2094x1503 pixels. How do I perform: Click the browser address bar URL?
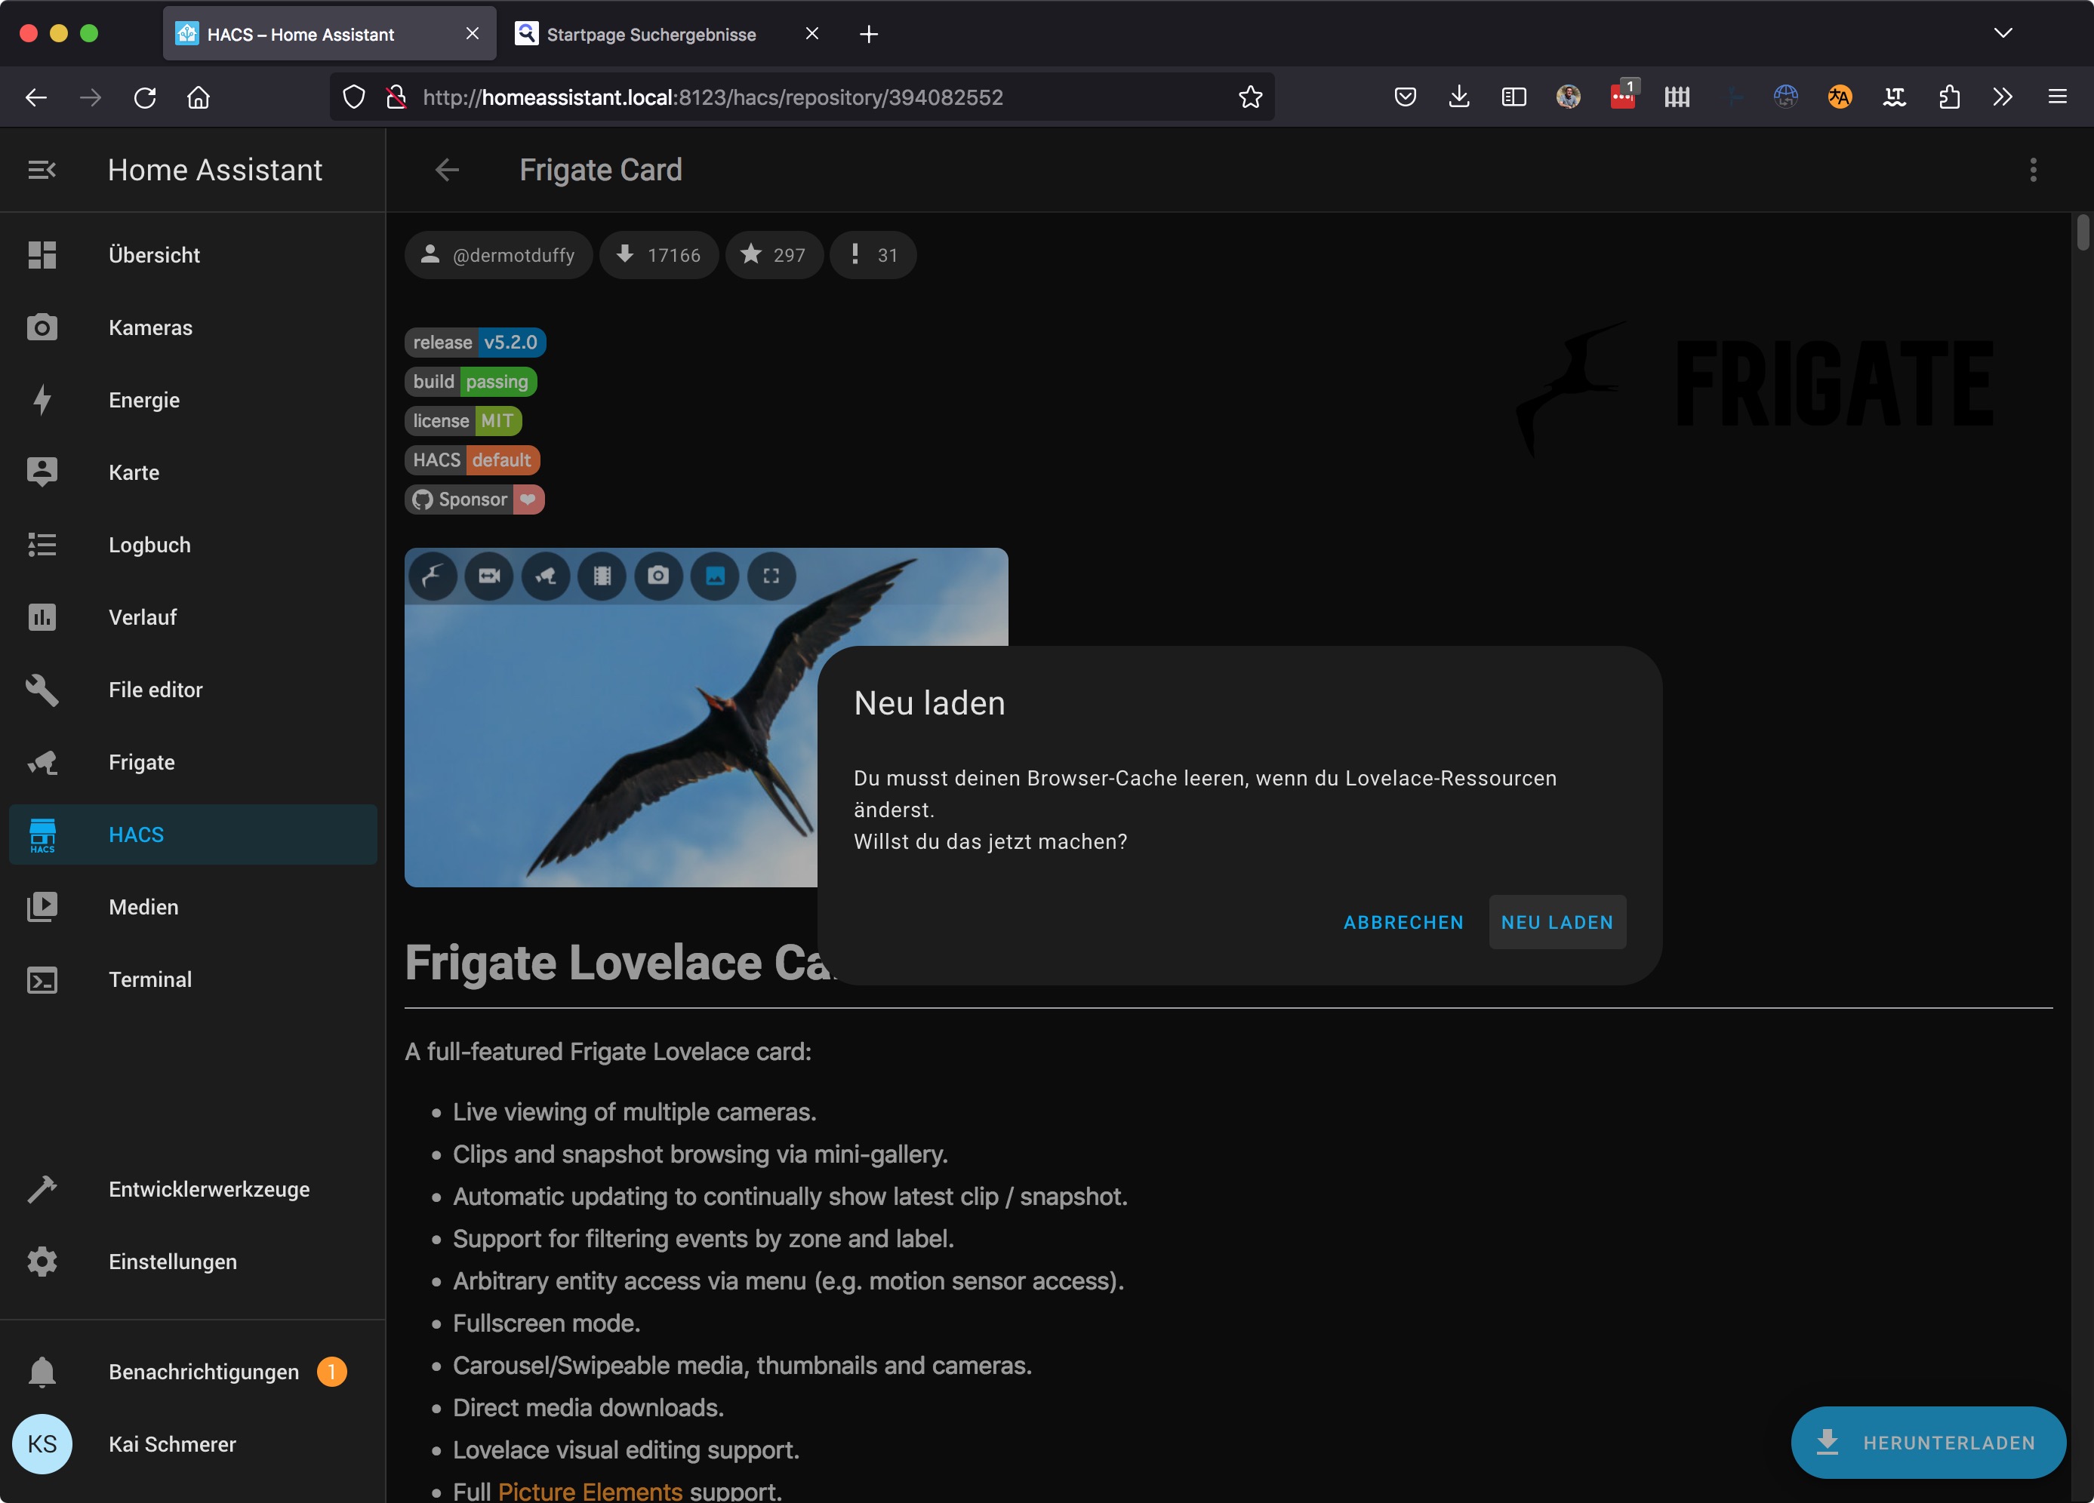pos(712,97)
